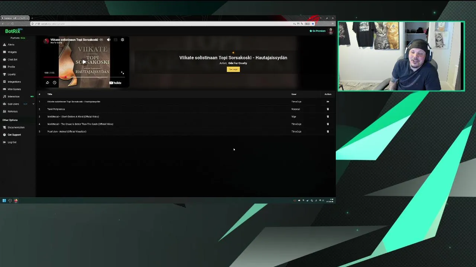The height and width of the screenshot is (267, 476).
Task: Select Viikate Hautajaissydän queue row title
Action: [x=74, y=102]
